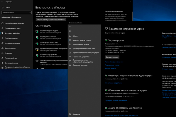Click the Главная home icon in Параметры
Image resolution: width=176 pixels, height=117 pixels.
pyautogui.click(x=3, y=8)
